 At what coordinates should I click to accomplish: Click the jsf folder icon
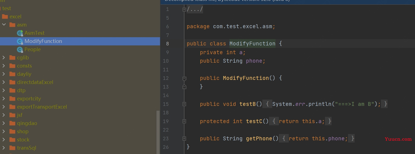[12, 115]
